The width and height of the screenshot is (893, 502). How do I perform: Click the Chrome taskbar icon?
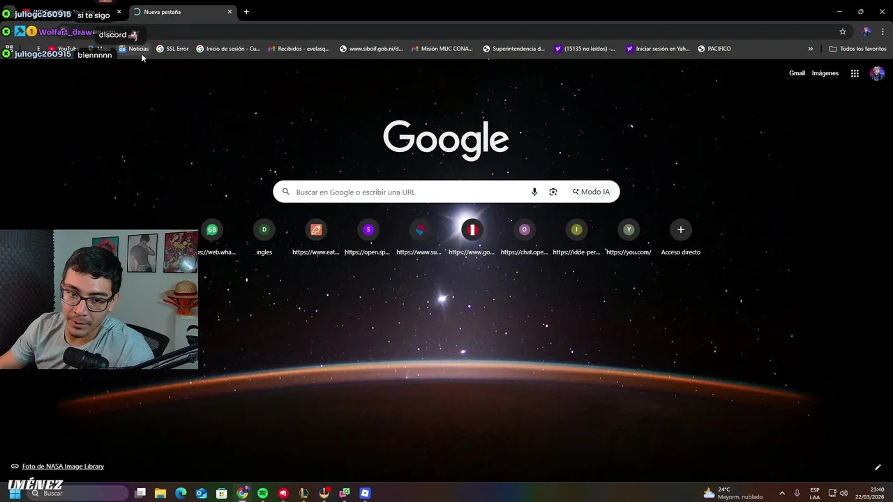pyautogui.click(x=242, y=493)
